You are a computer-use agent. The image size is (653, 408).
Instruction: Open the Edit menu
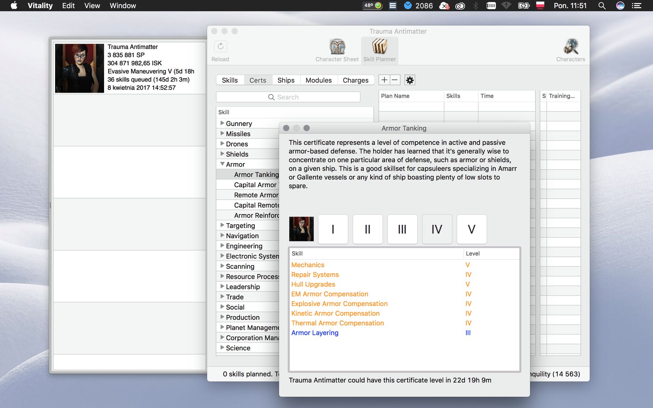(x=68, y=5)
